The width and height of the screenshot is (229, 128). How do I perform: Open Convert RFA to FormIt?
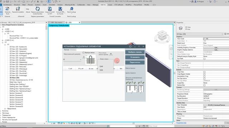click(x=60, y=11)
